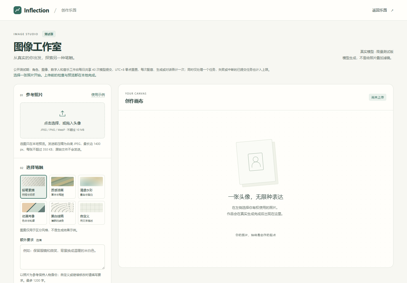The height and width of the screenshot is (283, 407).
Task: Click the Inflection brand name text
Action: coord(36,10)
